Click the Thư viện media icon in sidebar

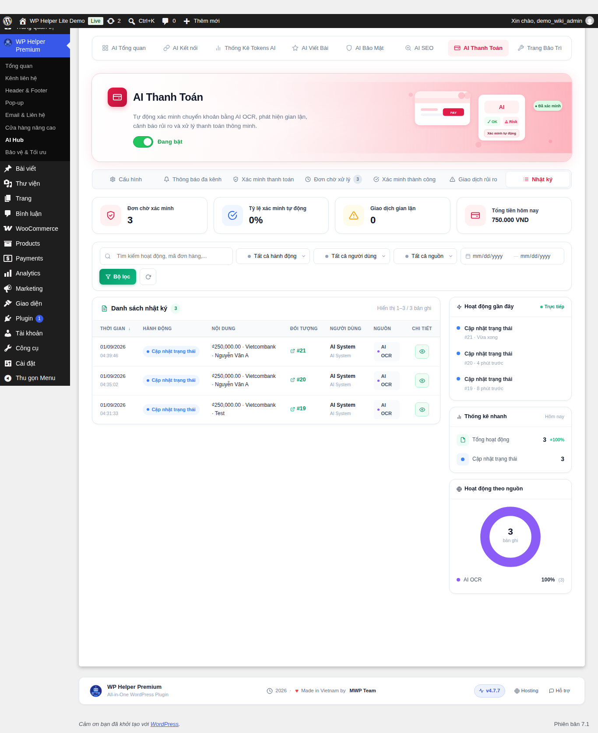click(x=8, y=183)
